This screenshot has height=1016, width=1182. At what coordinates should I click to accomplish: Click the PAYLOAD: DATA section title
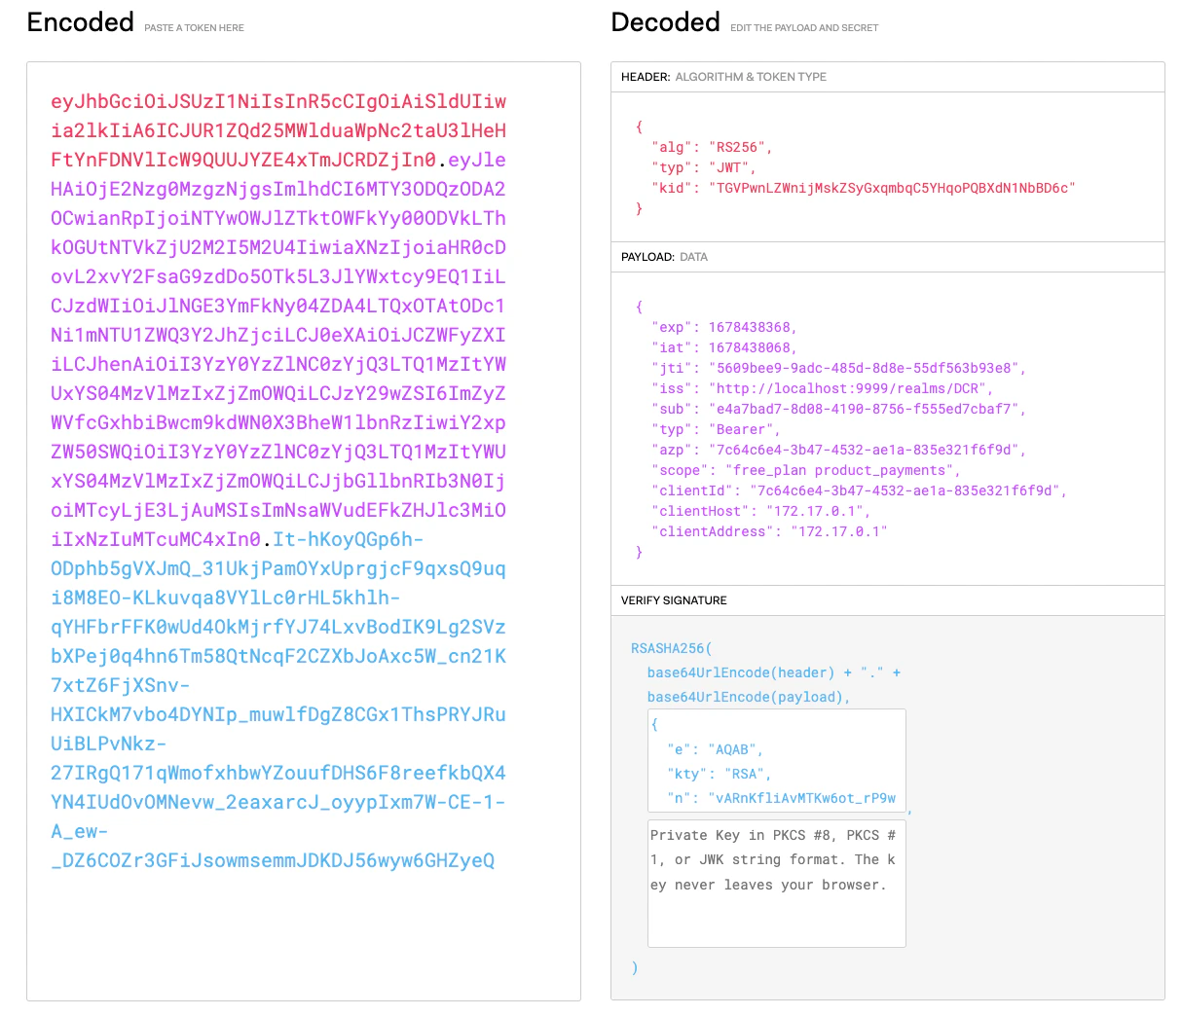click(664, 257)
